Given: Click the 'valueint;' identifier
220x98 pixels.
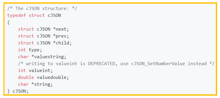Looking at the screenshot, I should point(41,71).
